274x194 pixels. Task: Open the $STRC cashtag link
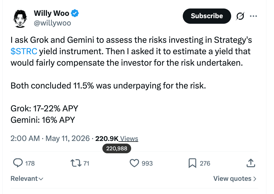point(24,51)
